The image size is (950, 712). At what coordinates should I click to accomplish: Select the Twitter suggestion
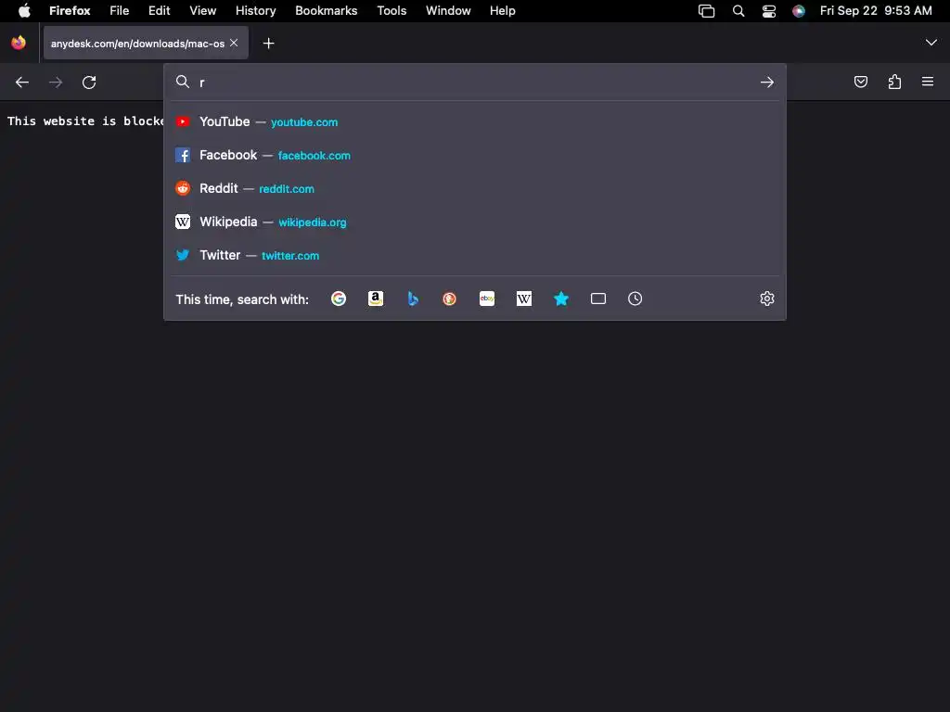point(475,255)
